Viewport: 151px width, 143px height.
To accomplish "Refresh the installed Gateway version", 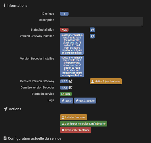I will click(x=92, y=36).
